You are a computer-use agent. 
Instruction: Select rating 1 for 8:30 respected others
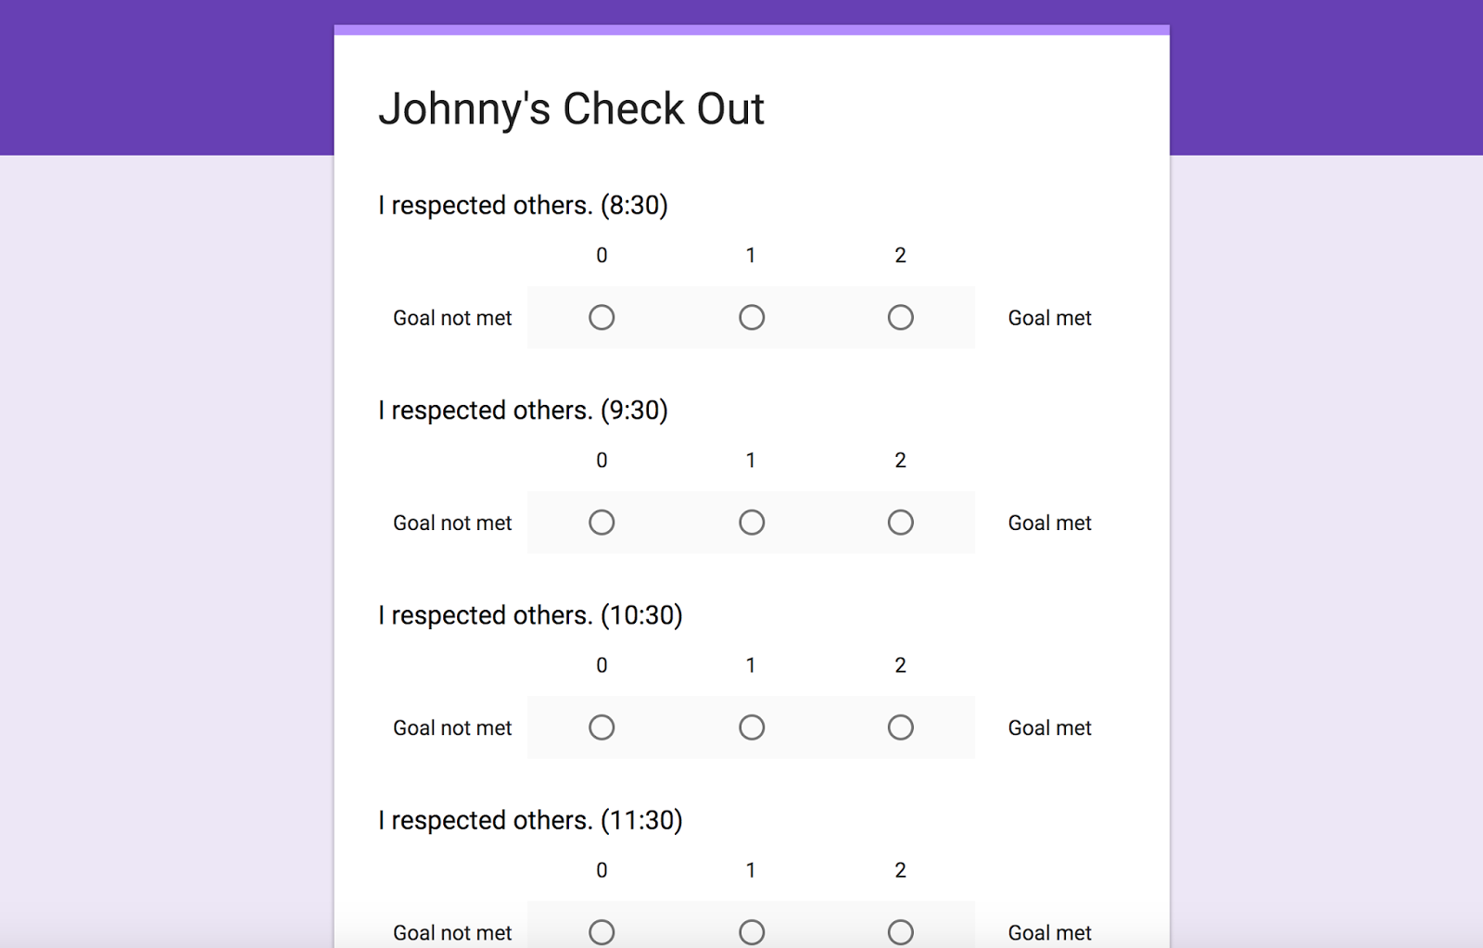752,318
